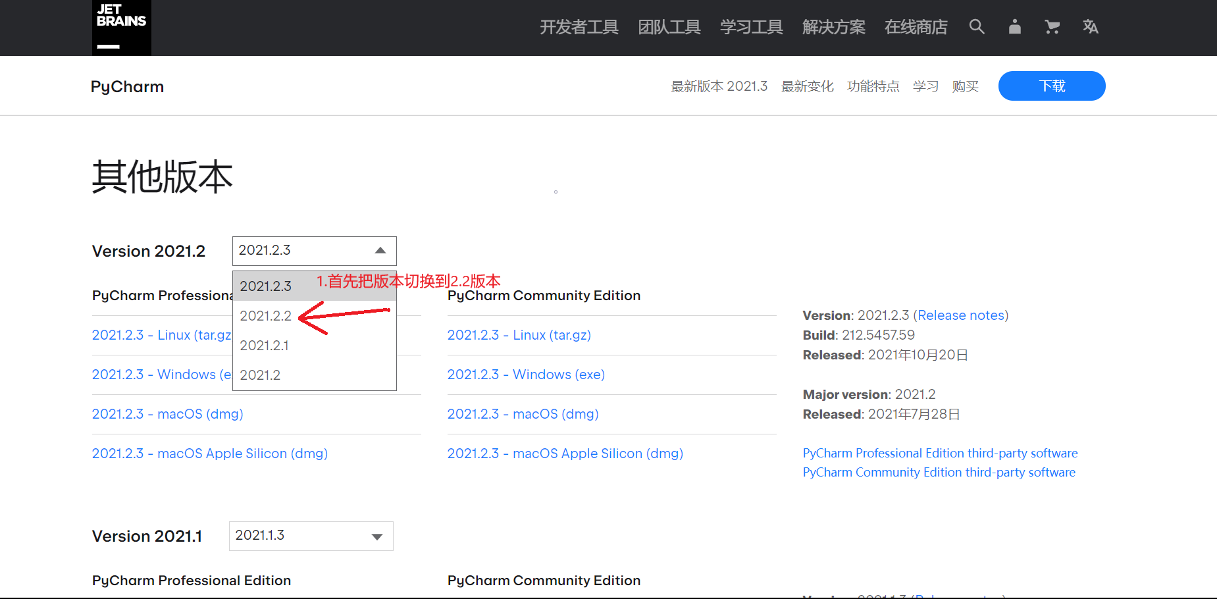1217x599 pixels.
Task: Expand the Version 2021.1 dropdown
Action: pyautogui.click(x=311, y=536)
